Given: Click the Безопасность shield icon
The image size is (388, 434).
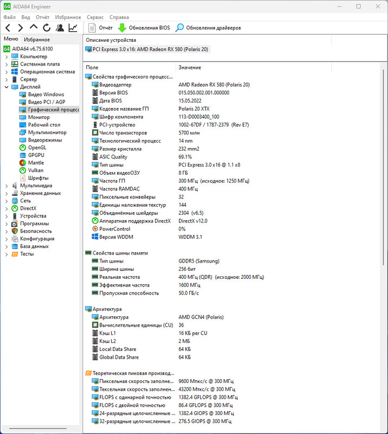Looking at the screenshot, I should coord(15,231).
